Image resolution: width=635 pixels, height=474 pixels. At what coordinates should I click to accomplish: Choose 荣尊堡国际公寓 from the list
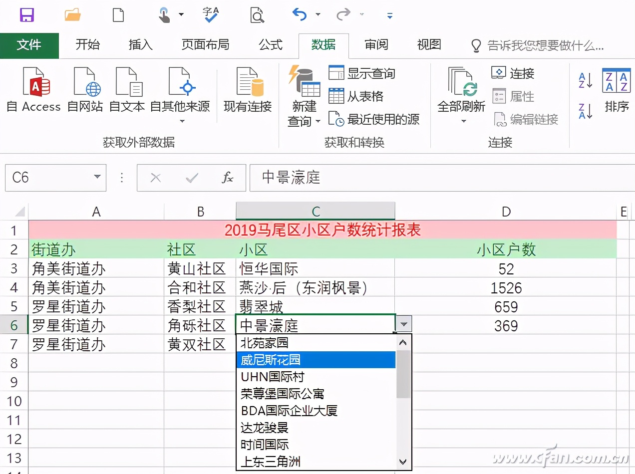click(x=316, y=394)
